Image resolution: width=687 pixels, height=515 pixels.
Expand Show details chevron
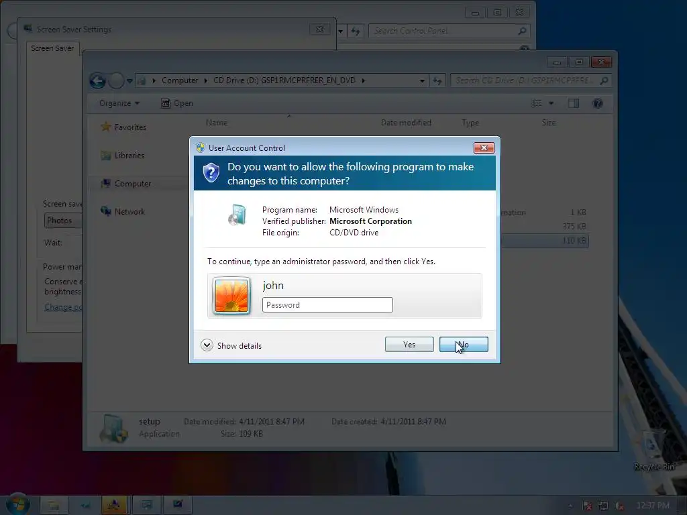pyautogui.click(x=207, y=345)
